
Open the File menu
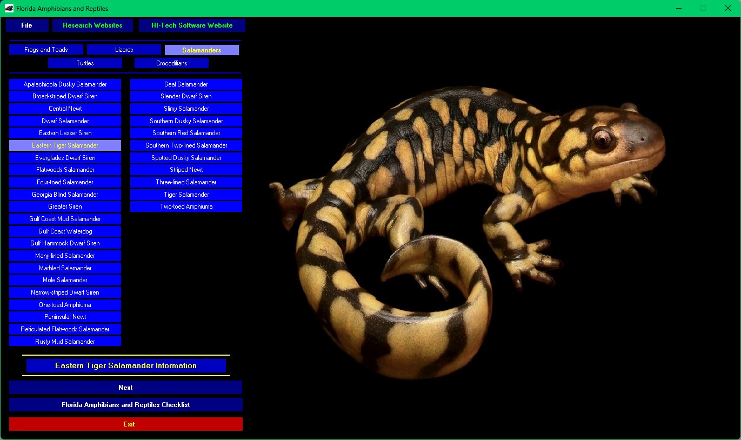click(x=27, y=25)
